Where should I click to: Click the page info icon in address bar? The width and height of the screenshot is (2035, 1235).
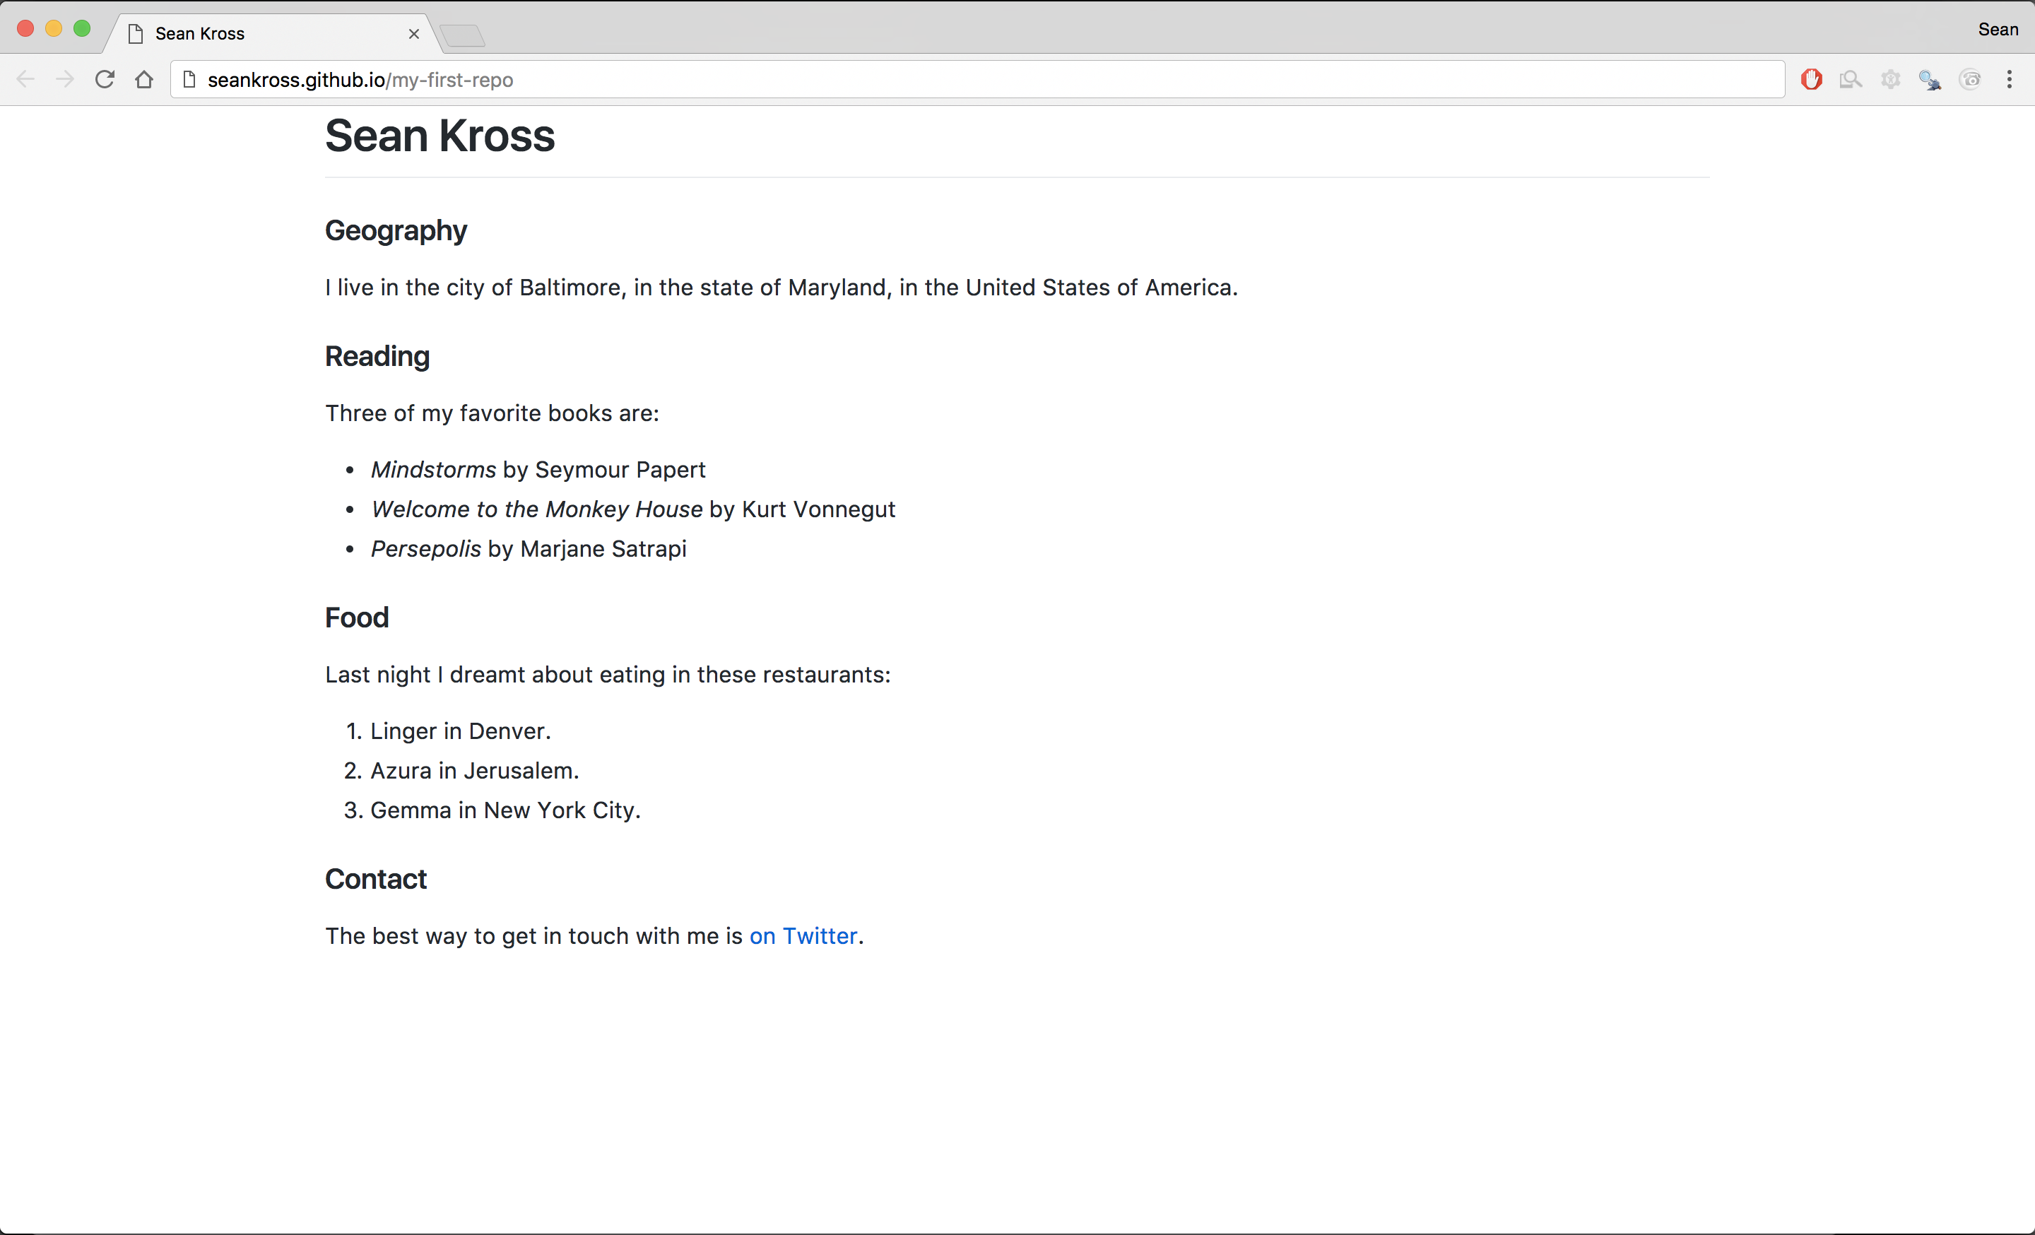(x=189, y=79)
